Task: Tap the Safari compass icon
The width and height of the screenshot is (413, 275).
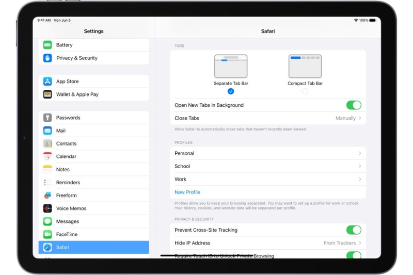Action: pyautogui.click(x=47, y=247)
